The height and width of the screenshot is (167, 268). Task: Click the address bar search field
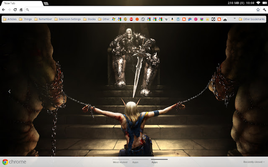[x=143, y=10]
